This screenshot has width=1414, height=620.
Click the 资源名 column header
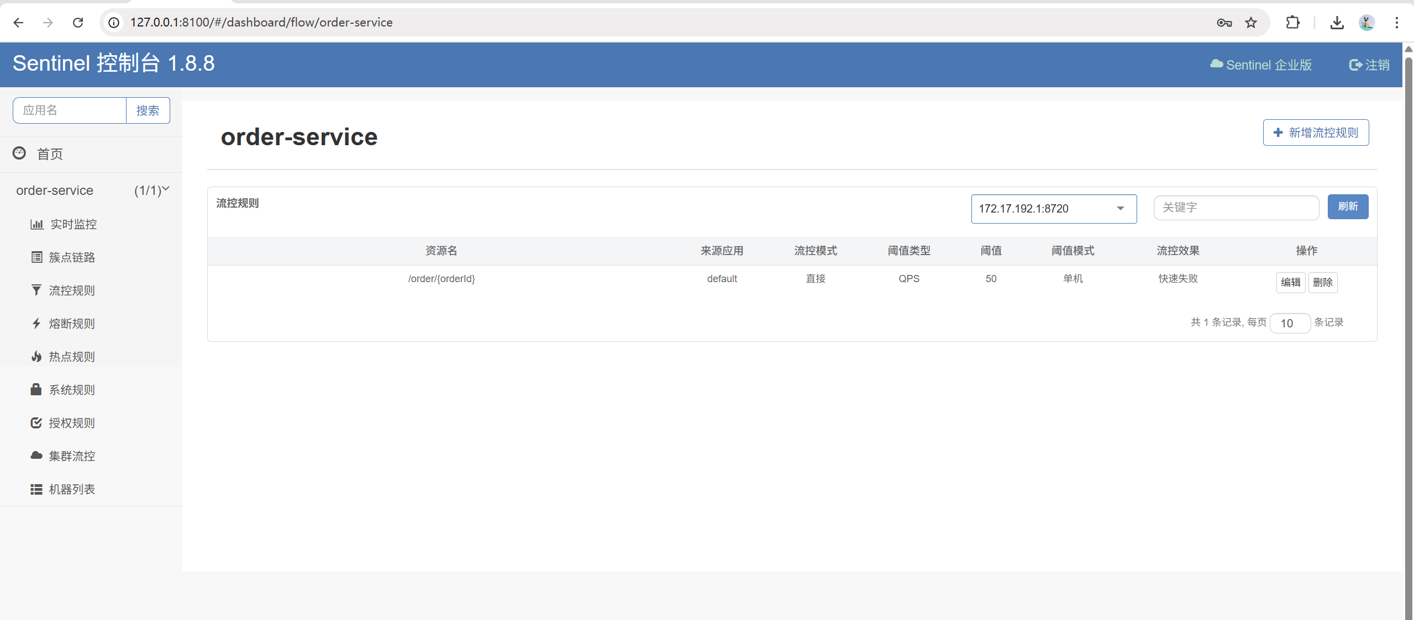click(441, 251)
